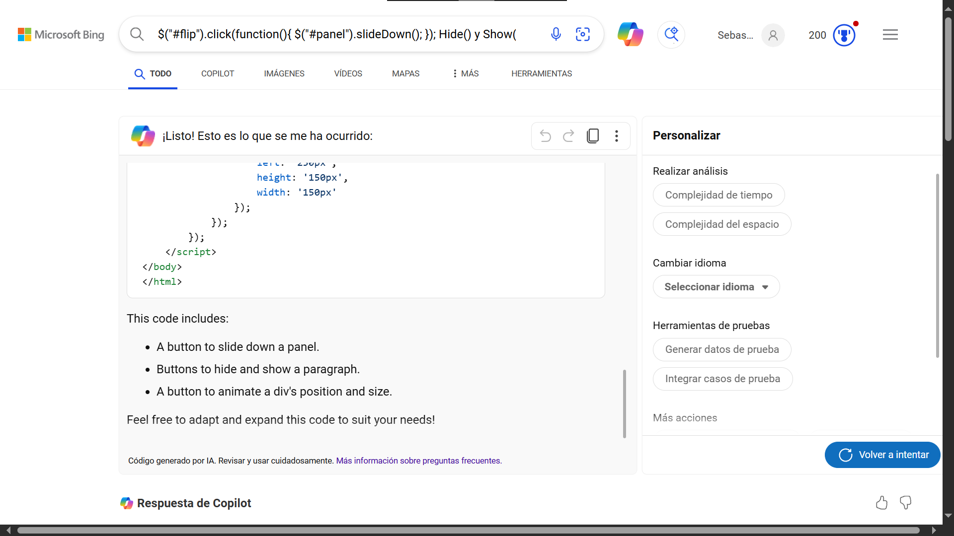The width and height of the screenshot is (954, 536).
Task: Open the HERRAMIENTAS search tools
Action: point(542,73)
